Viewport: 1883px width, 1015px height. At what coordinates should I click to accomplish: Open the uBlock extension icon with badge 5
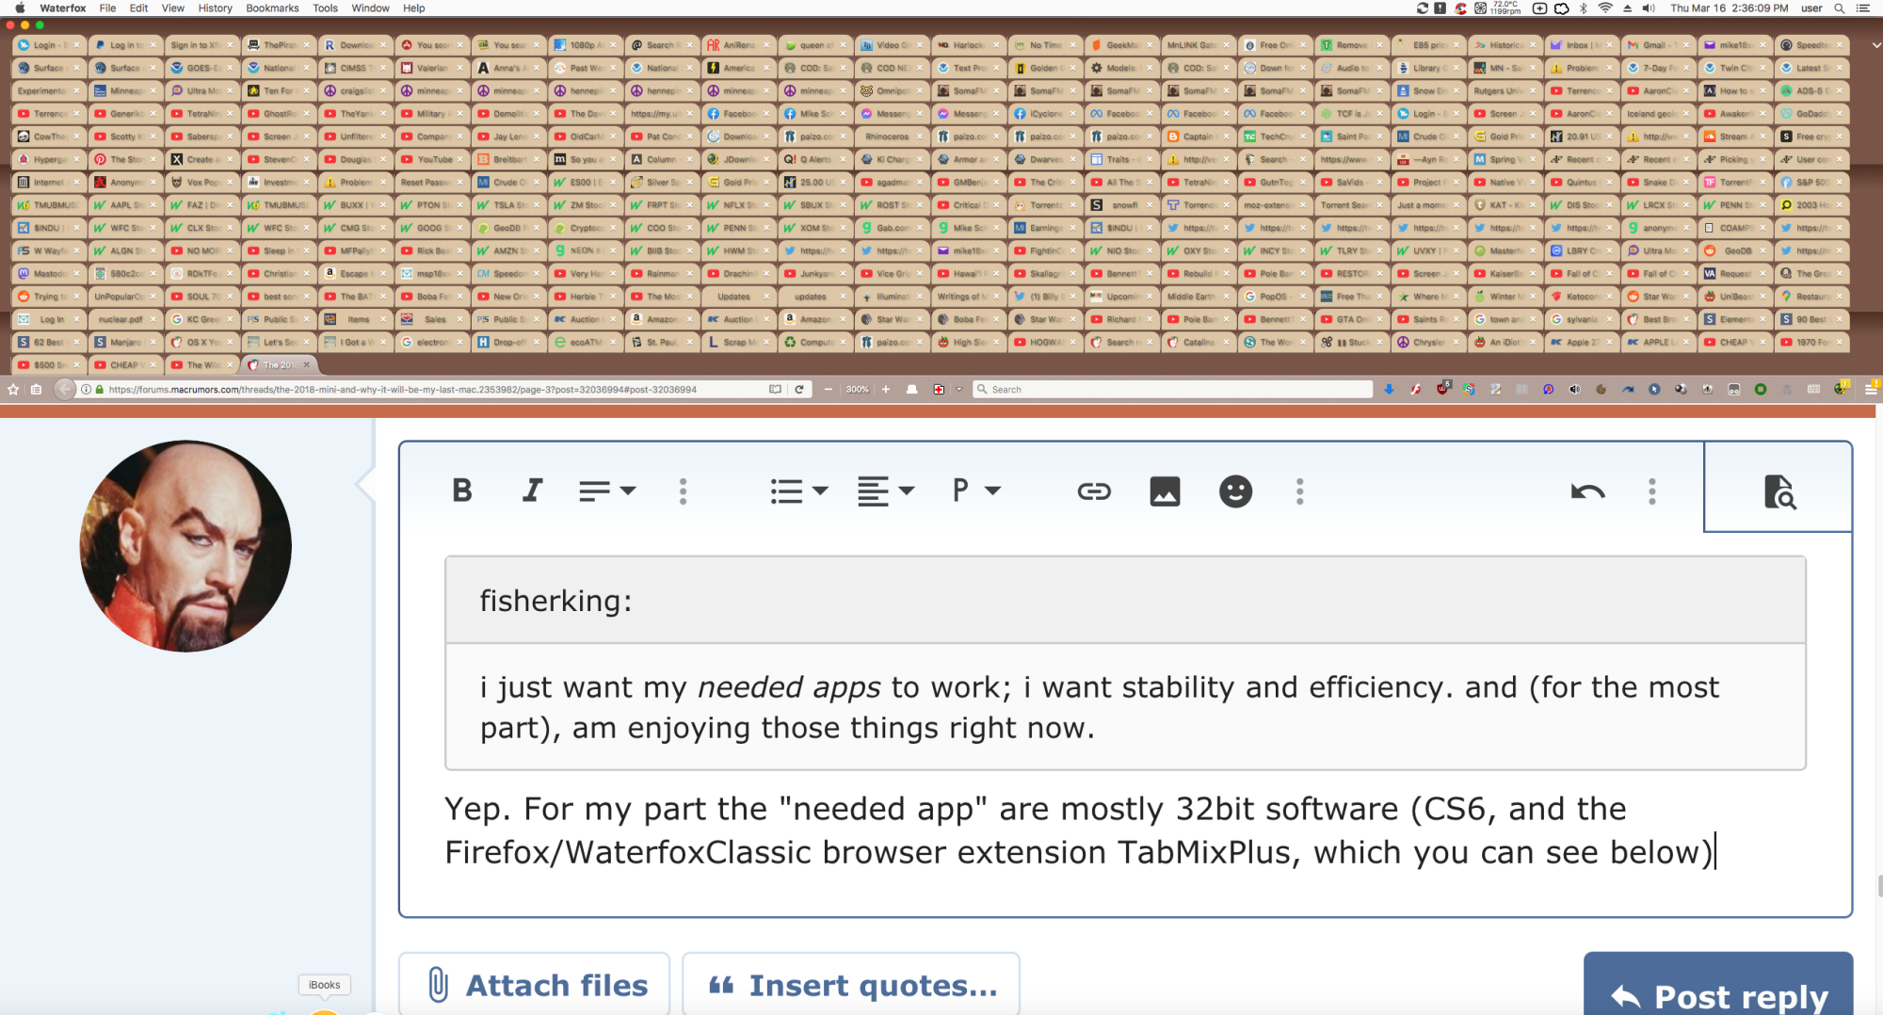[x=1442, y=388]
